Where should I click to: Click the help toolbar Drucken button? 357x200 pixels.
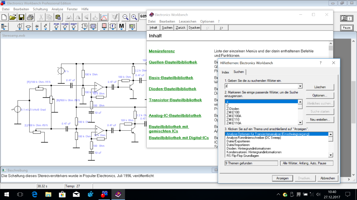point(194,27)
